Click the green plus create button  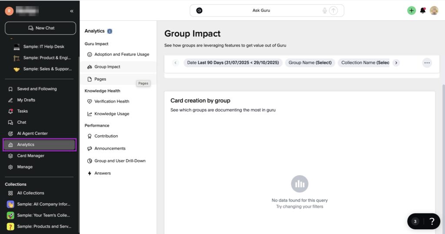point(411,10)
